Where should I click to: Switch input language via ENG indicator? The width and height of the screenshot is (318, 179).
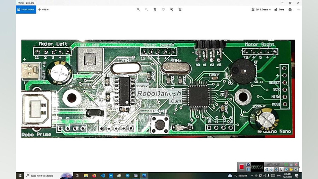pyautogui.click(x=279, y=175)
